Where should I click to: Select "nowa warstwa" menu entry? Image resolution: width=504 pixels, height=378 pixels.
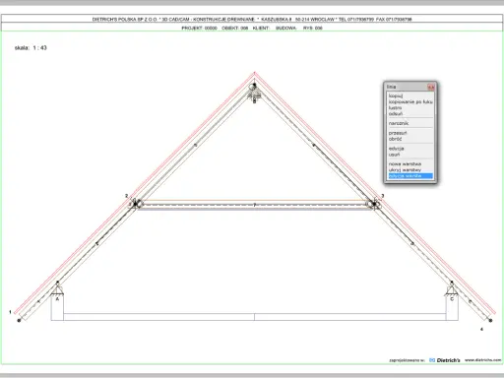(x=405, y=163)
